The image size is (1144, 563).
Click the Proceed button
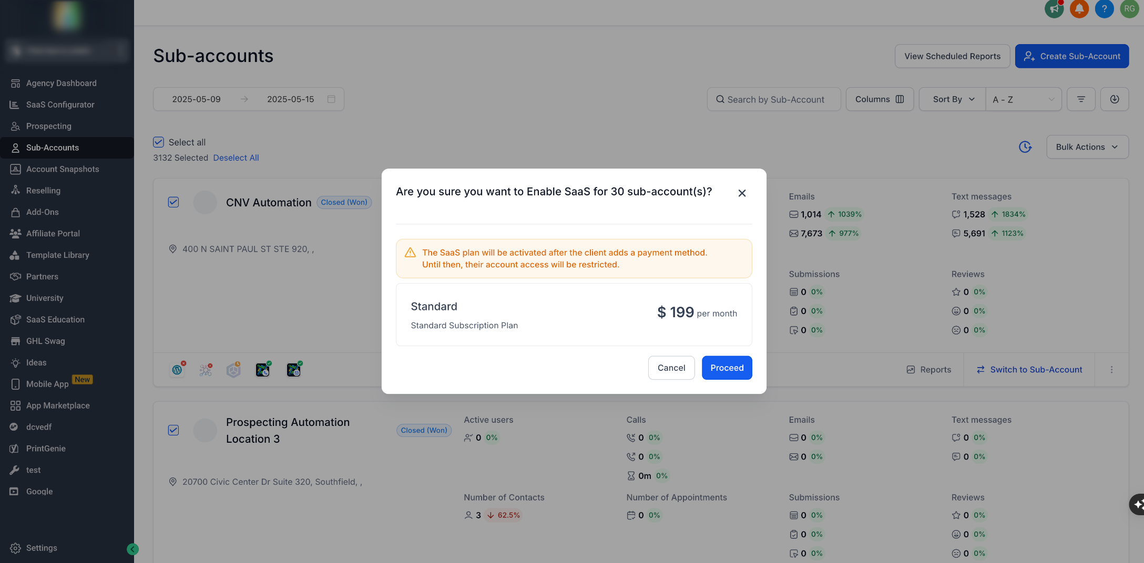pos(727,368)
